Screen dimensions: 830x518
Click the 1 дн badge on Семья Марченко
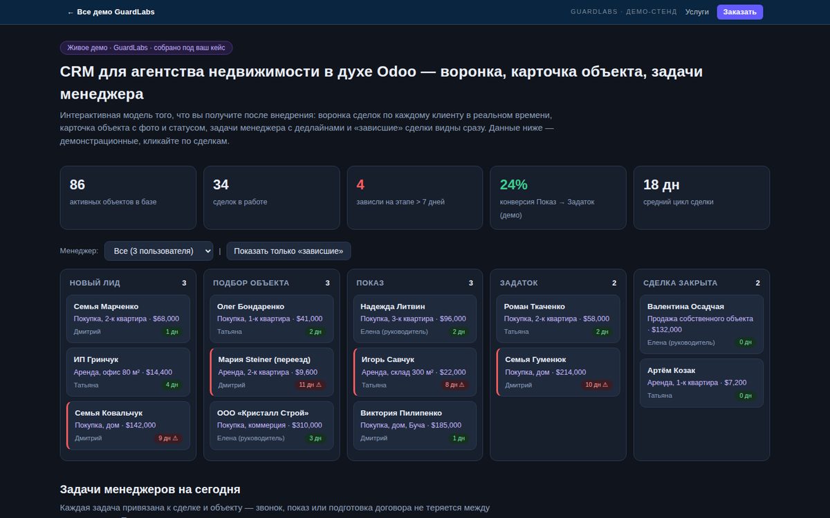click(171, 332)
